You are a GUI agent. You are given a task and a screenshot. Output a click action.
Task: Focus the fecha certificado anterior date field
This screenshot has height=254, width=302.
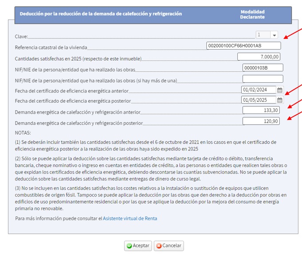tap(259, 90)
